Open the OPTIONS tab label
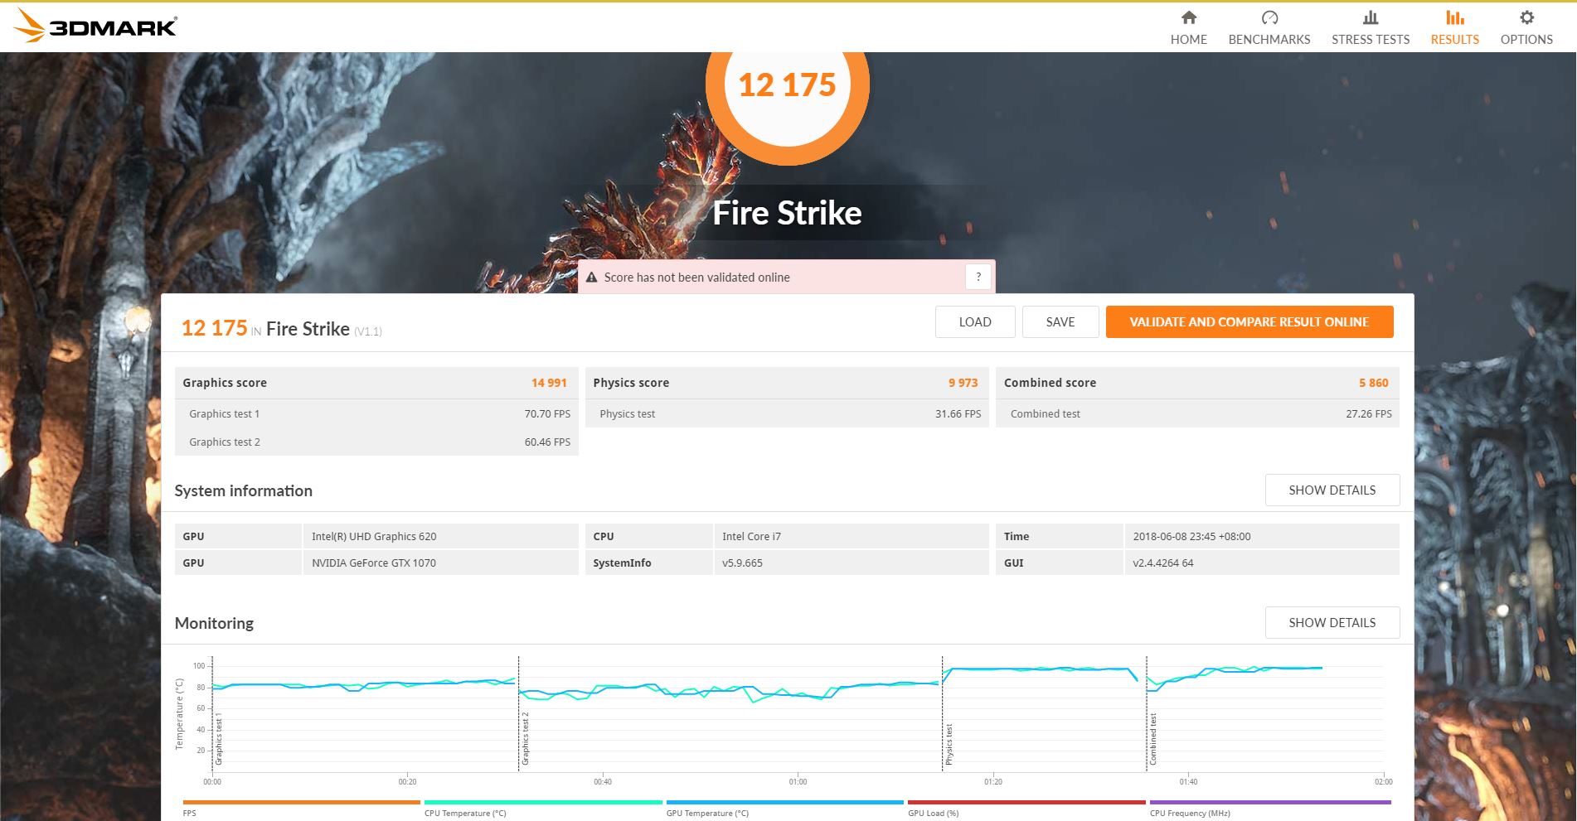The width and height of the screenshot is (1577, 821). click(x=1526, y=39)
